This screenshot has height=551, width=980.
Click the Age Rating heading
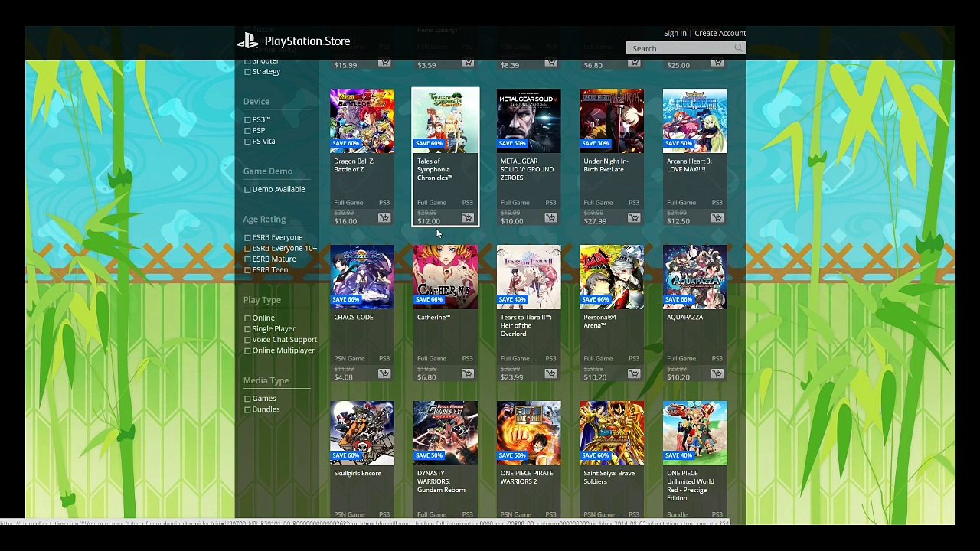[264, 220]
